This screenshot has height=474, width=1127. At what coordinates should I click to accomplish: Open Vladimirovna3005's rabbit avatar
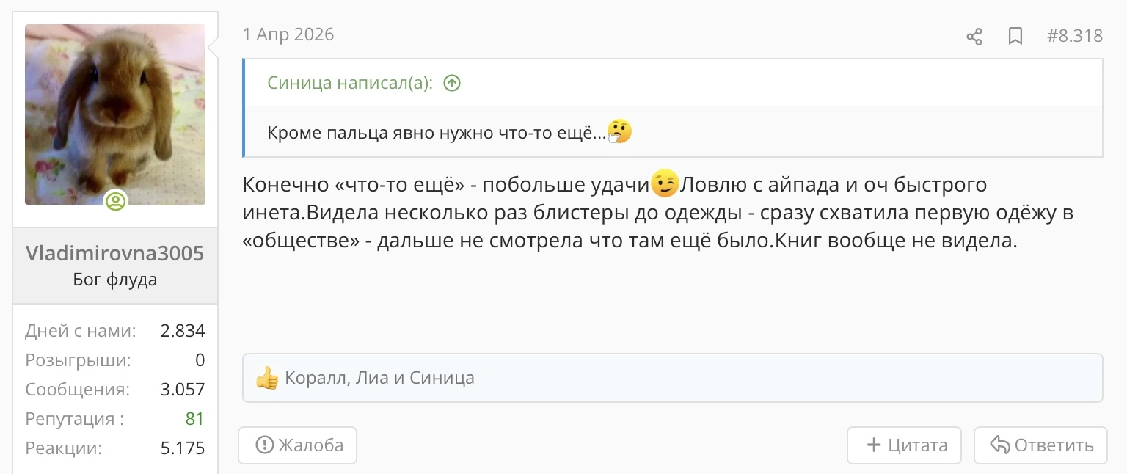tap(115, 114)
